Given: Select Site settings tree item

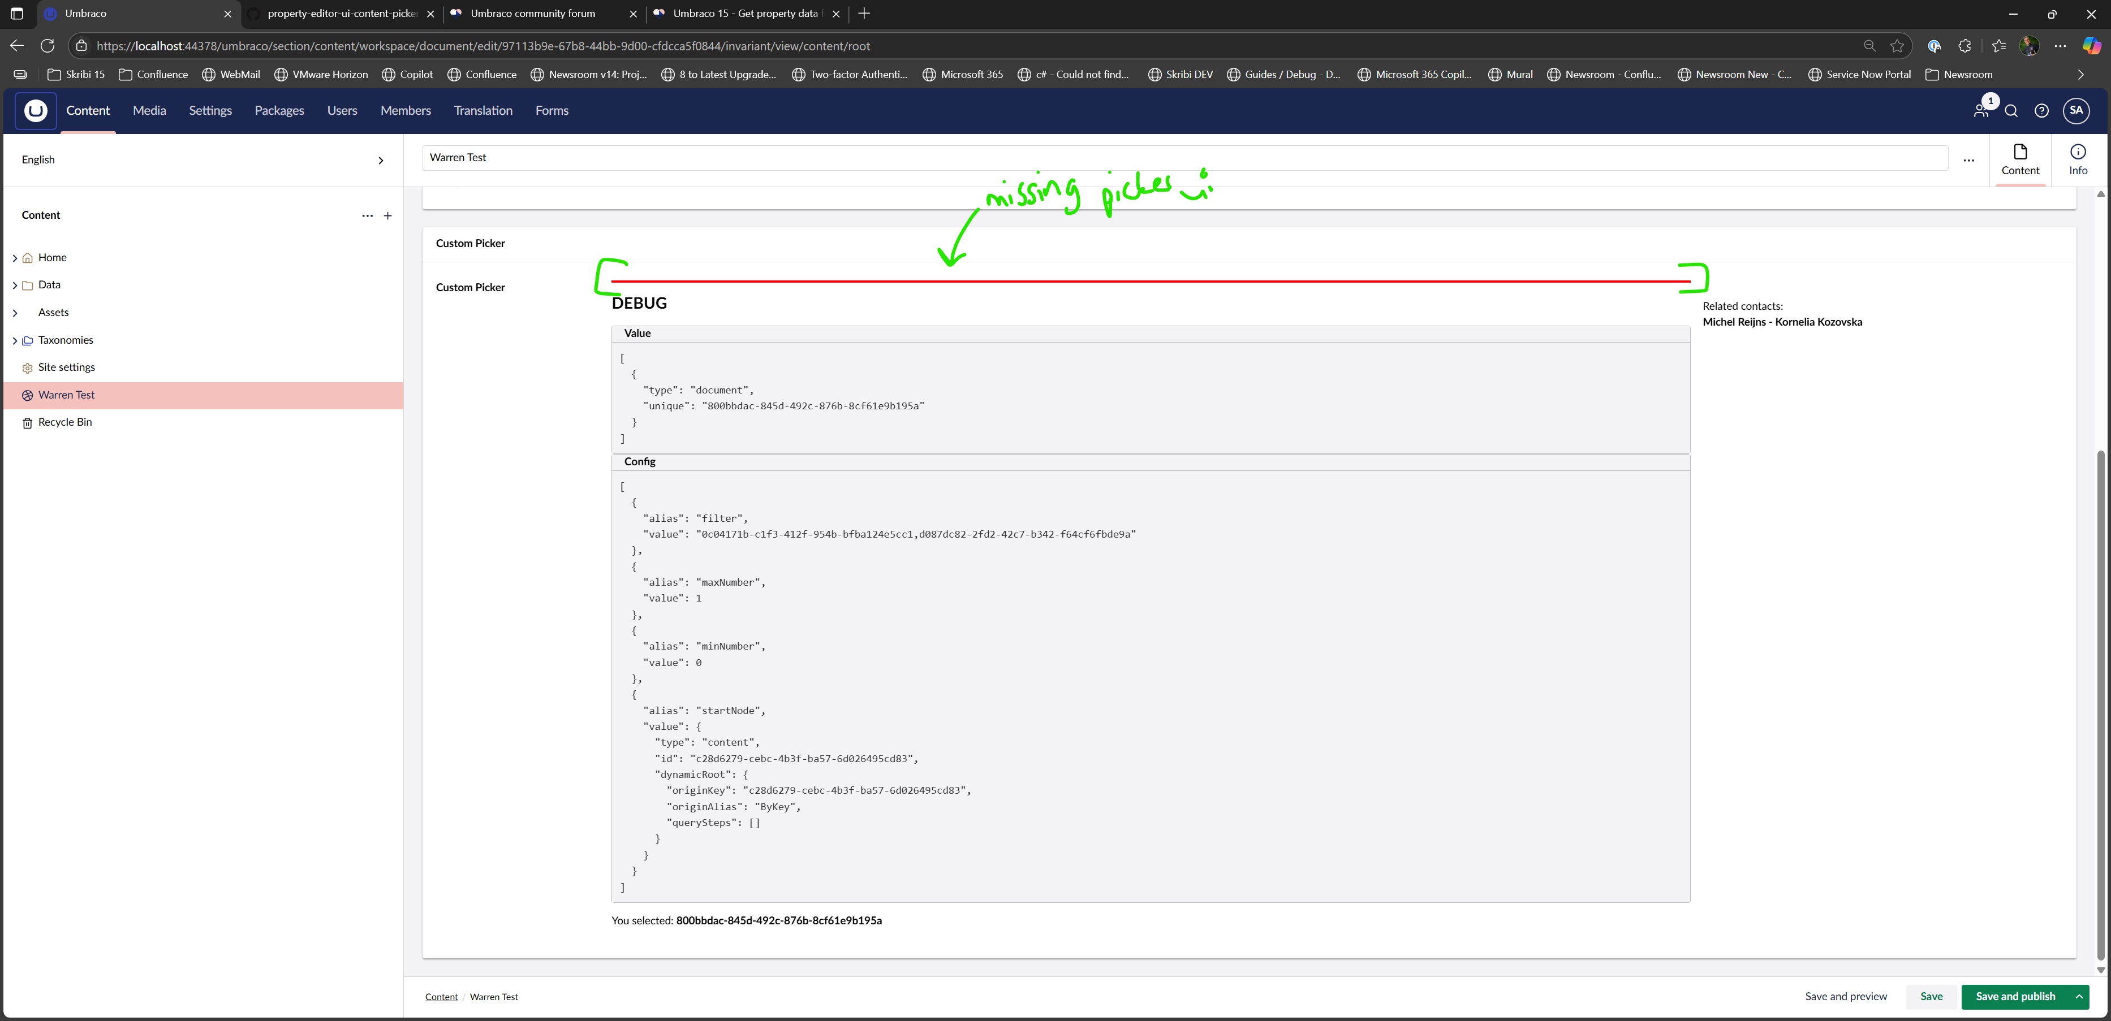Looking at the screenshot, I should click(66, 367).
